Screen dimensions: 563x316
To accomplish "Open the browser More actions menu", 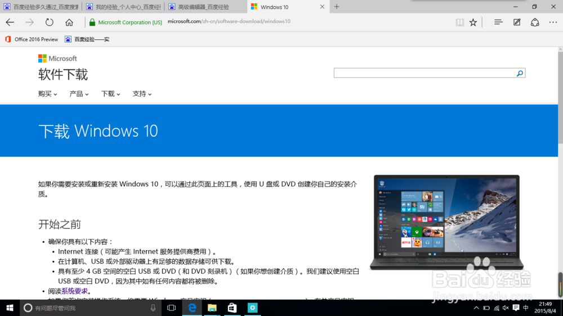I will click(x=553, y=22).
